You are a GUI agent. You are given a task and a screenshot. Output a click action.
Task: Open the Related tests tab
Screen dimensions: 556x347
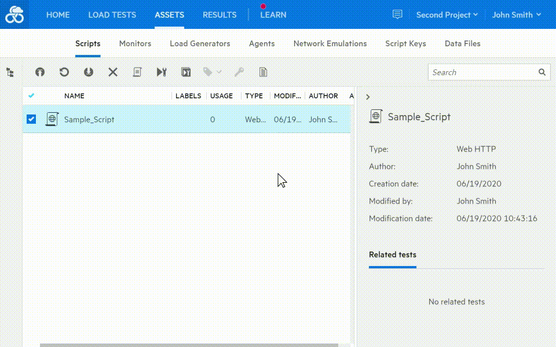pyautogui.click(x=393, y=254)
